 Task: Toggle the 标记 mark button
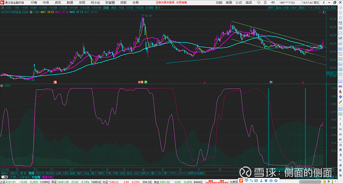click(317, 8)
